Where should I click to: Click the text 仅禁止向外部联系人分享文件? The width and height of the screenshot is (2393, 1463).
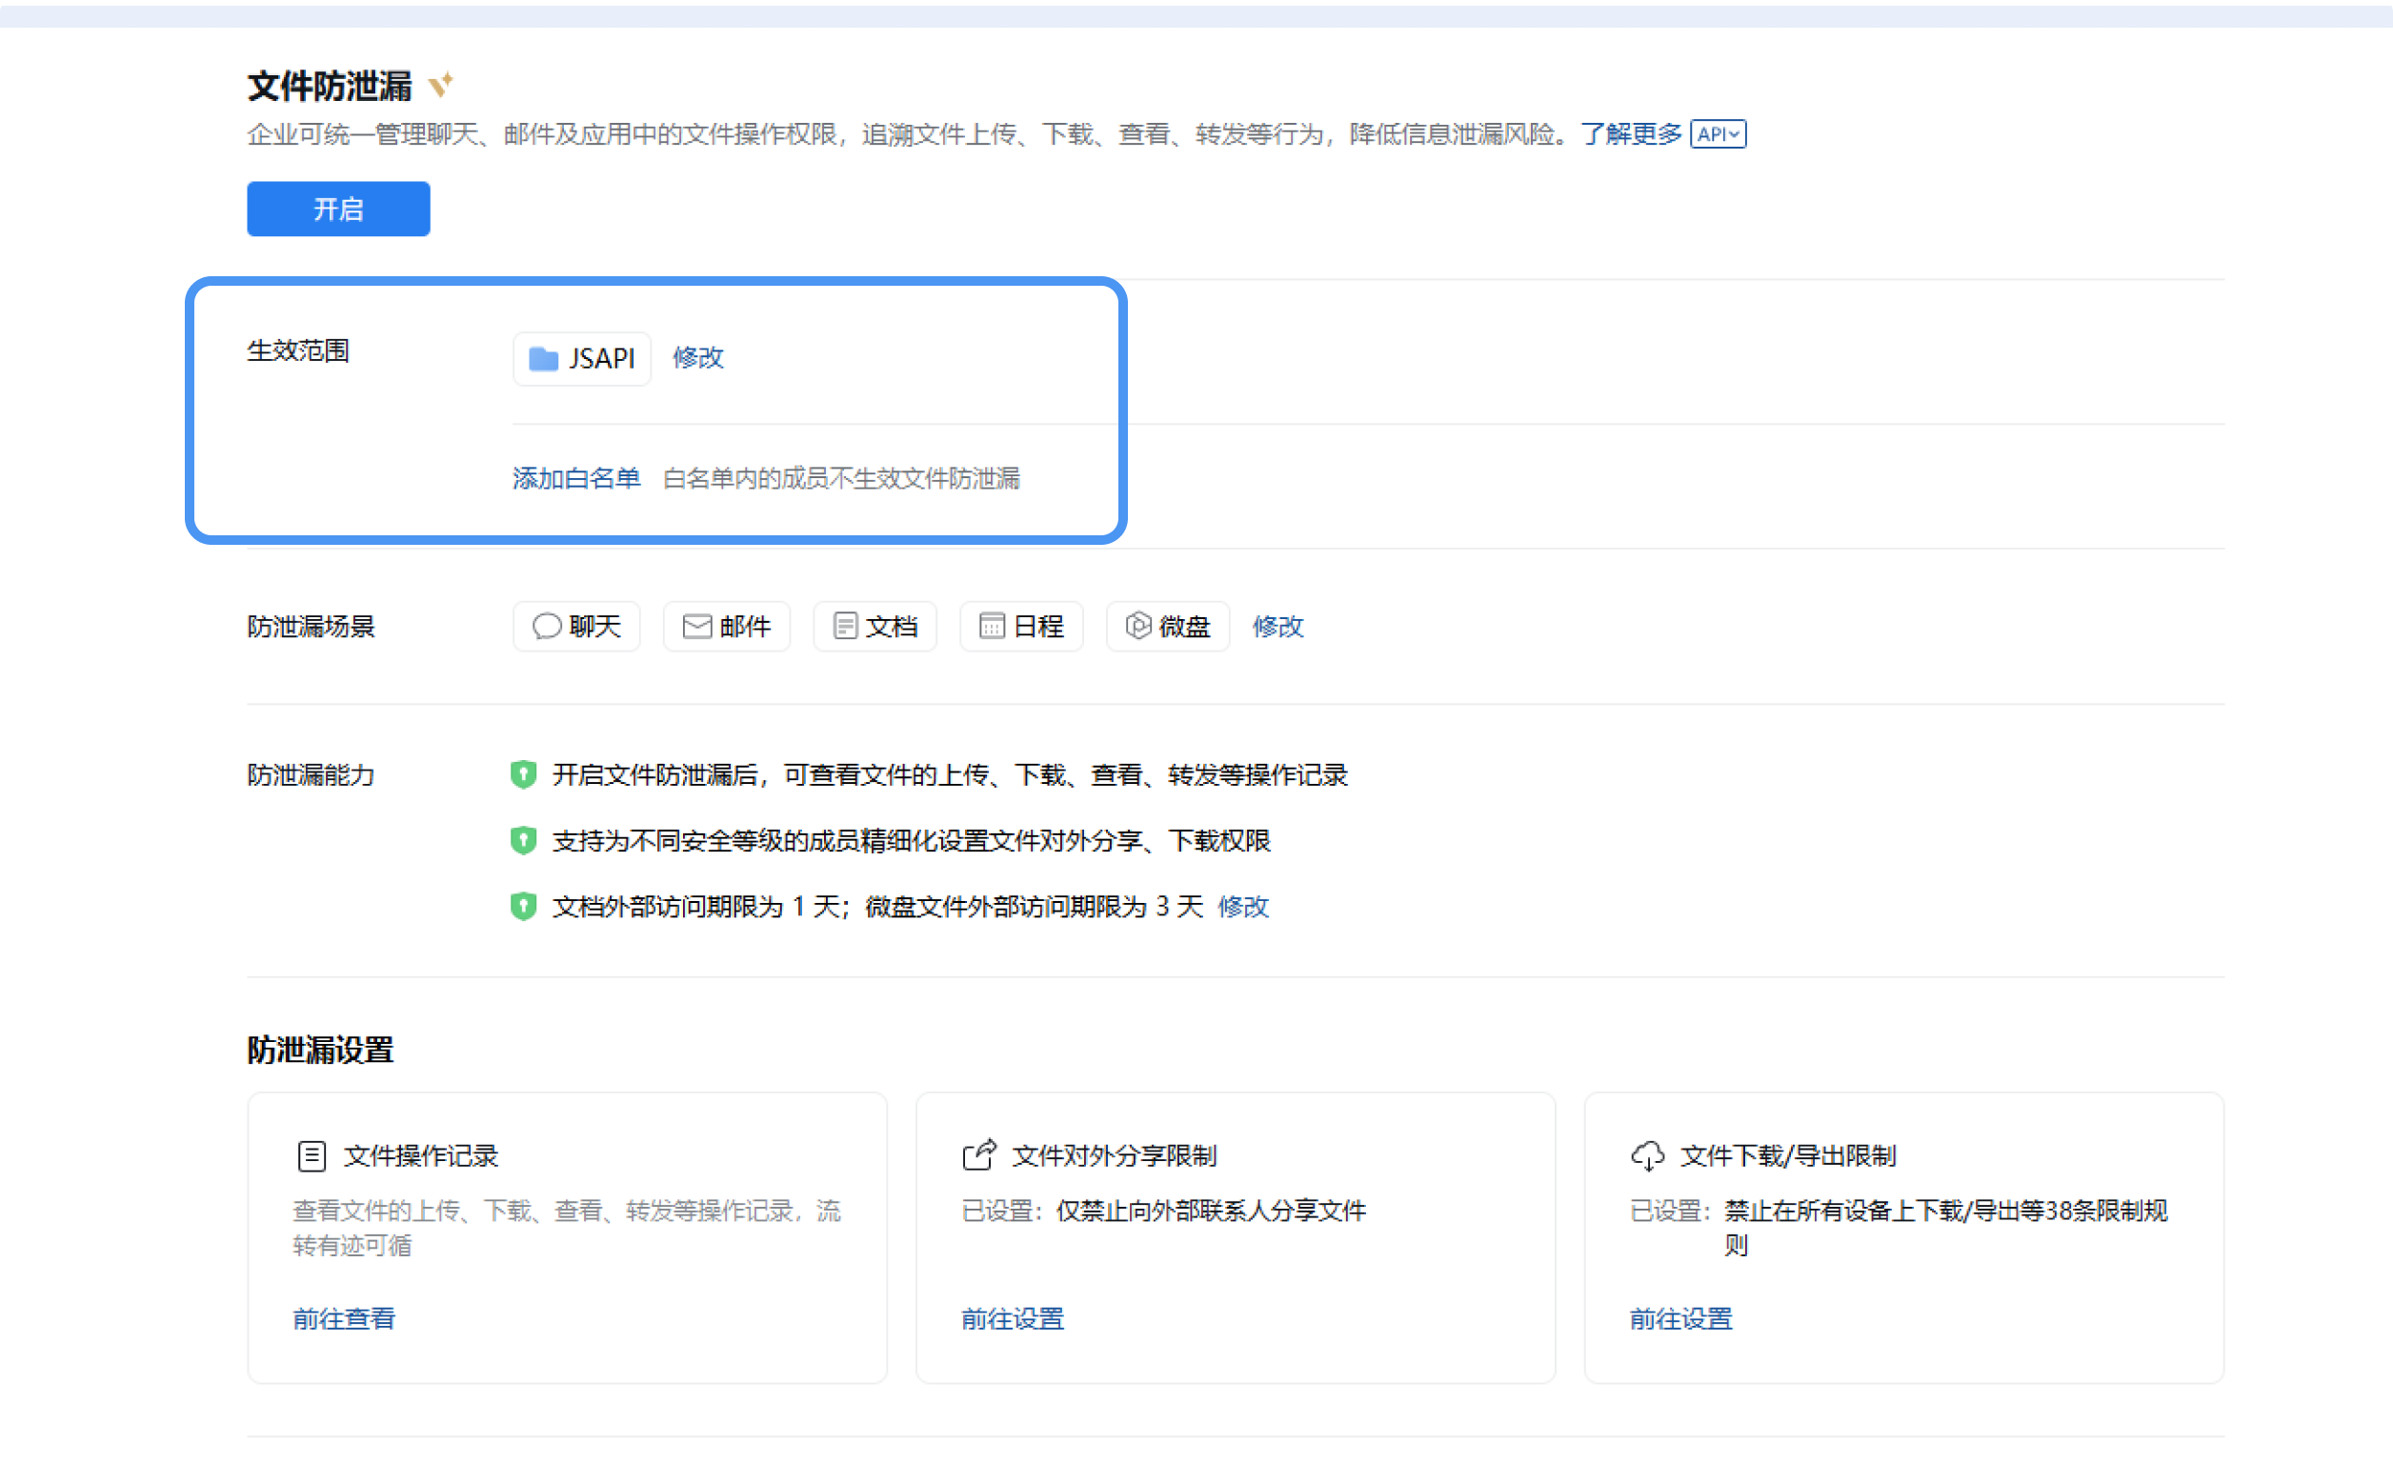click(x=1211, y=1211)
